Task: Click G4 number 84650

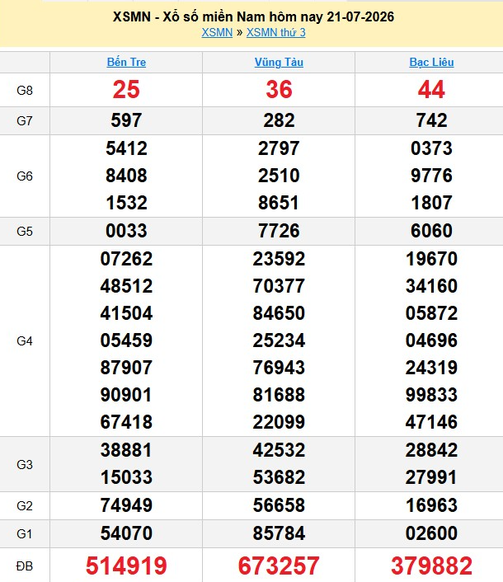Action: [279, 313]
